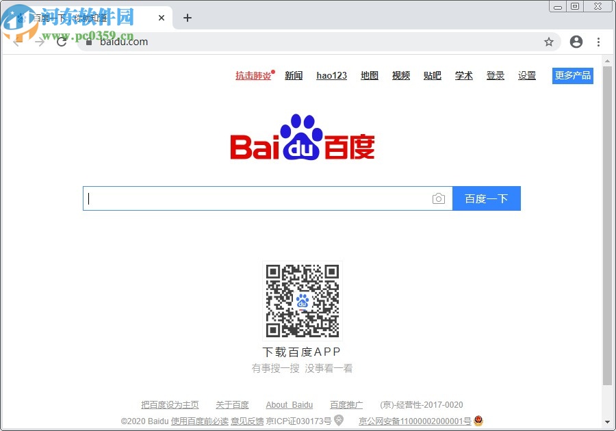Click the Baidu logo

[x=302, y=138]
